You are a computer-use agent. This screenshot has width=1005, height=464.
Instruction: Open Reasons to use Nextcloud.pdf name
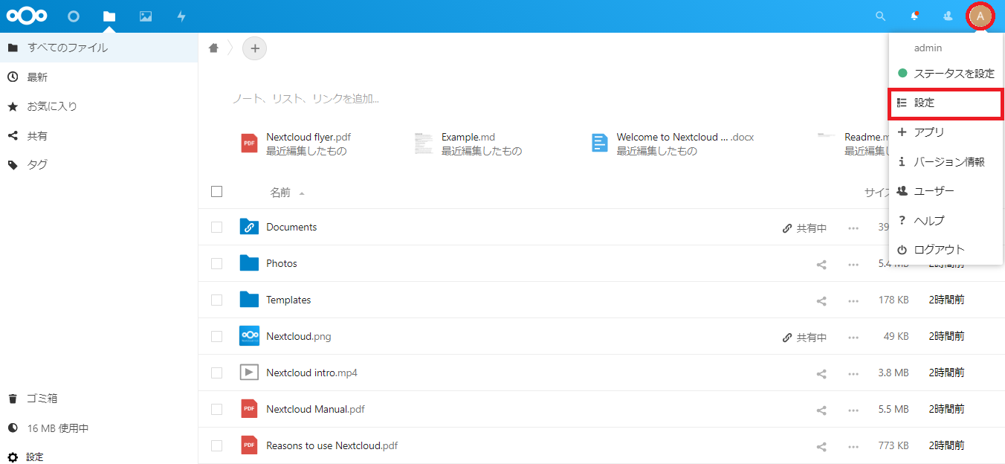click(332, 446)
